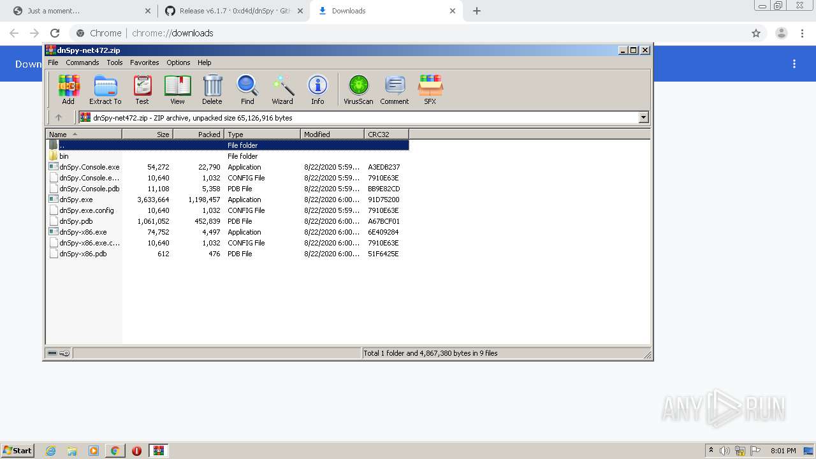The height and width of the screenshot is (459, 816).
Task: Click the archive path text field
Action: tap(358, 117)
